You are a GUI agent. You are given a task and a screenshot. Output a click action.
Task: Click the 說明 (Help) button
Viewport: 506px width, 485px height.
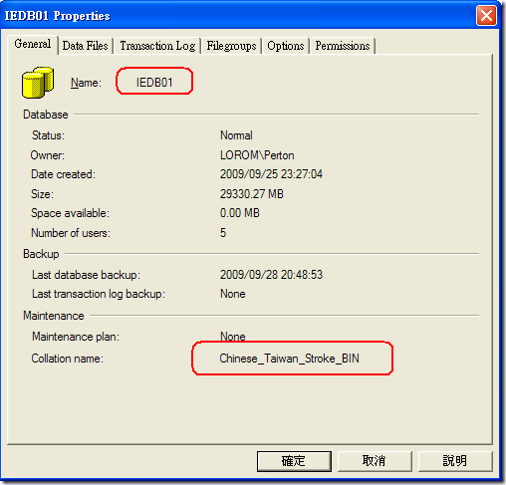(455, 461)
